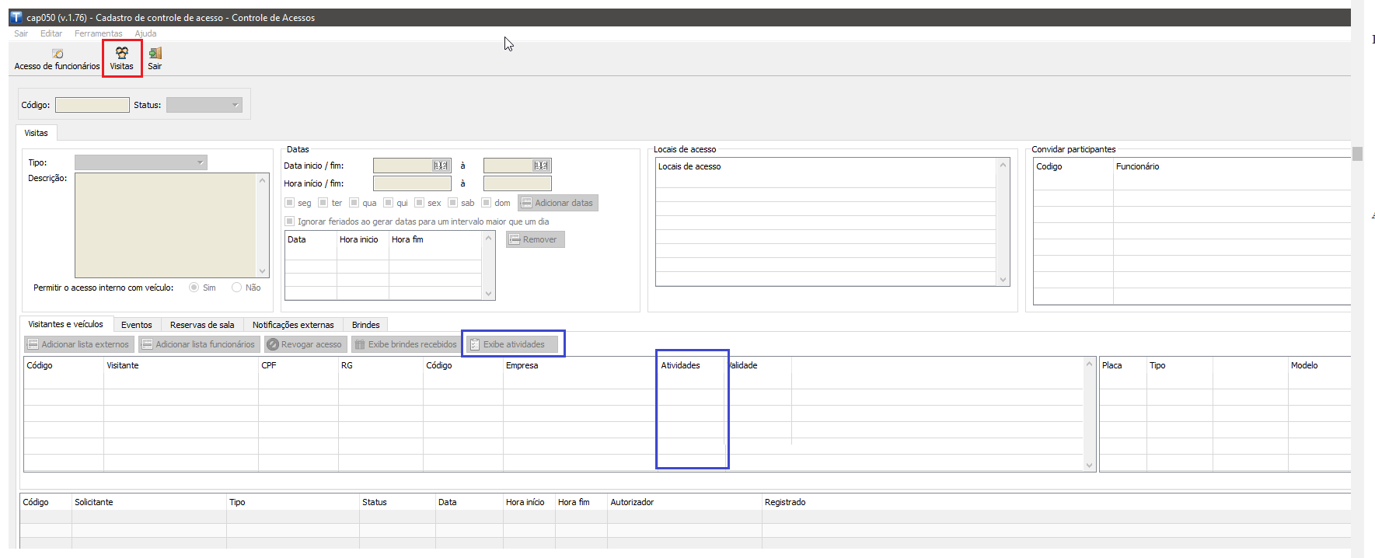Click Exibe atividades button
Image resolution: width=1375 pixels, height=558 pixels.
coord(512,344)
